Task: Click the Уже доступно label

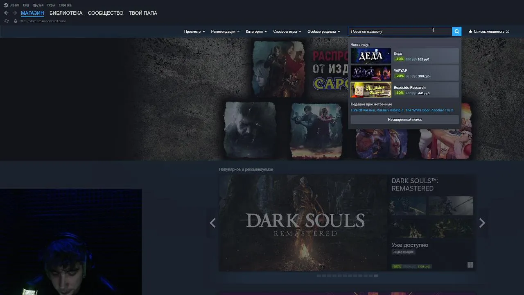Action: coord(410,245)
